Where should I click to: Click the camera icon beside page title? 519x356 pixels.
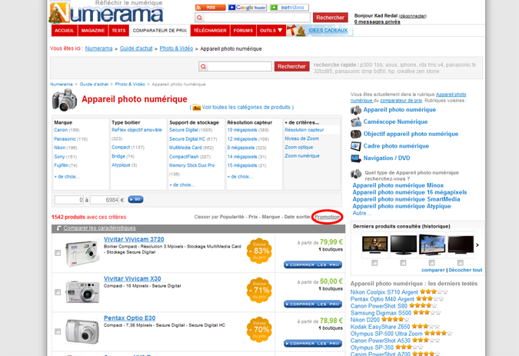click(x=65, y=100)
